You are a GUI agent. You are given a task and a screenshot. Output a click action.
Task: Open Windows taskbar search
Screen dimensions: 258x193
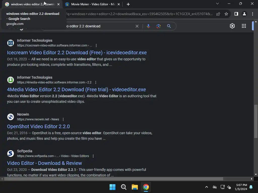coord(123,187)
